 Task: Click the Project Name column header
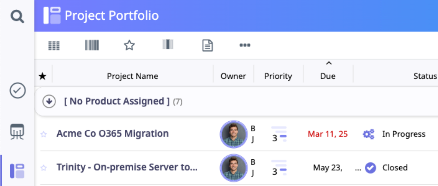(132, 76)
